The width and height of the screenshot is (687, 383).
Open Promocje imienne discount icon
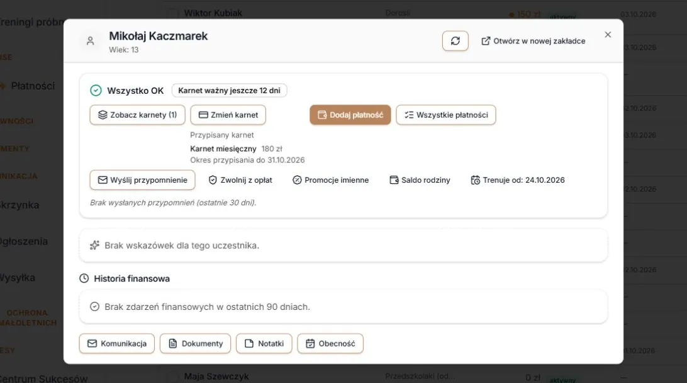point(297,180)
